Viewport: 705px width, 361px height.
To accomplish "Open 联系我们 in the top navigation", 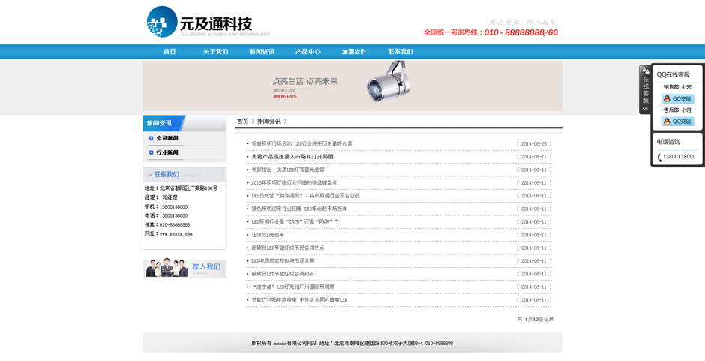I will [400, 52].
